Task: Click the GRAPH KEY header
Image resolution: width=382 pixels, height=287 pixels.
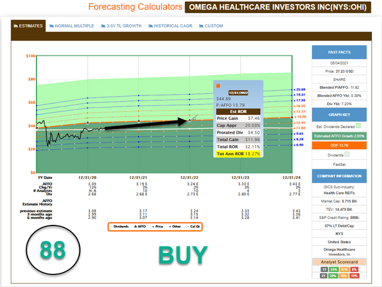Action: click(x=339, y=115)
